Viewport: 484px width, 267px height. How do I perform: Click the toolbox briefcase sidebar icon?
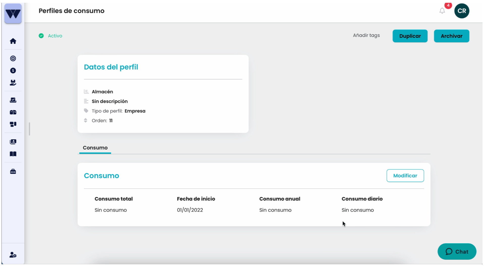13,172
